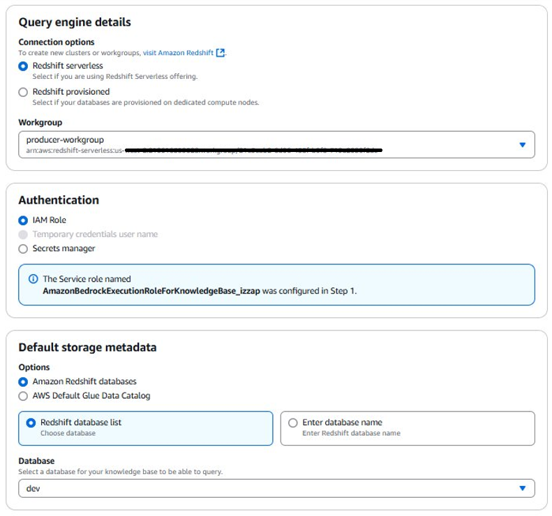Click the Database dropdown arrow icon
The width and height of the screenshot is (552, 516).
tap(523, 488)
